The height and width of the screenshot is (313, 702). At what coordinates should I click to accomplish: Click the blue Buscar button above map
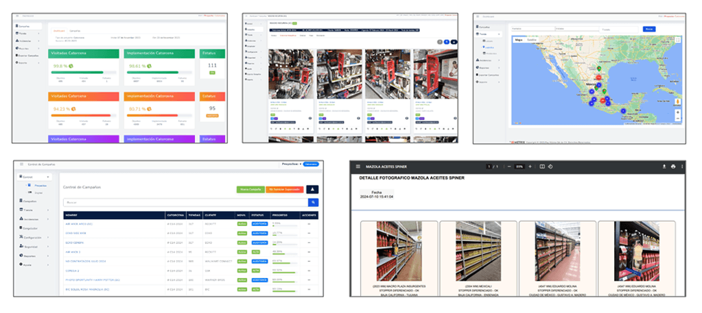tap(648, 29)
